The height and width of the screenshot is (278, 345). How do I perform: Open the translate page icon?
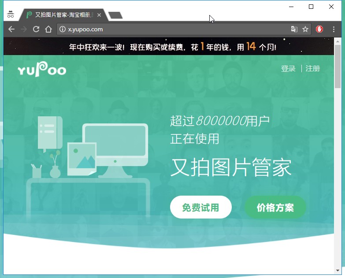pos(294,30)
